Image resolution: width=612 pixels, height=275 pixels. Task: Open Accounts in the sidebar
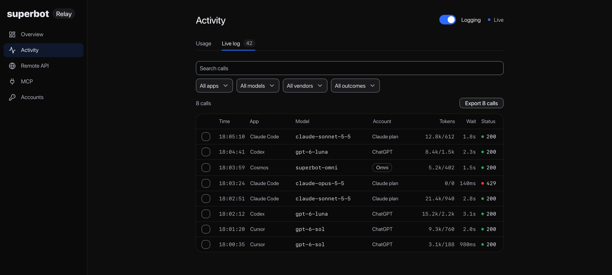(44, 97)
